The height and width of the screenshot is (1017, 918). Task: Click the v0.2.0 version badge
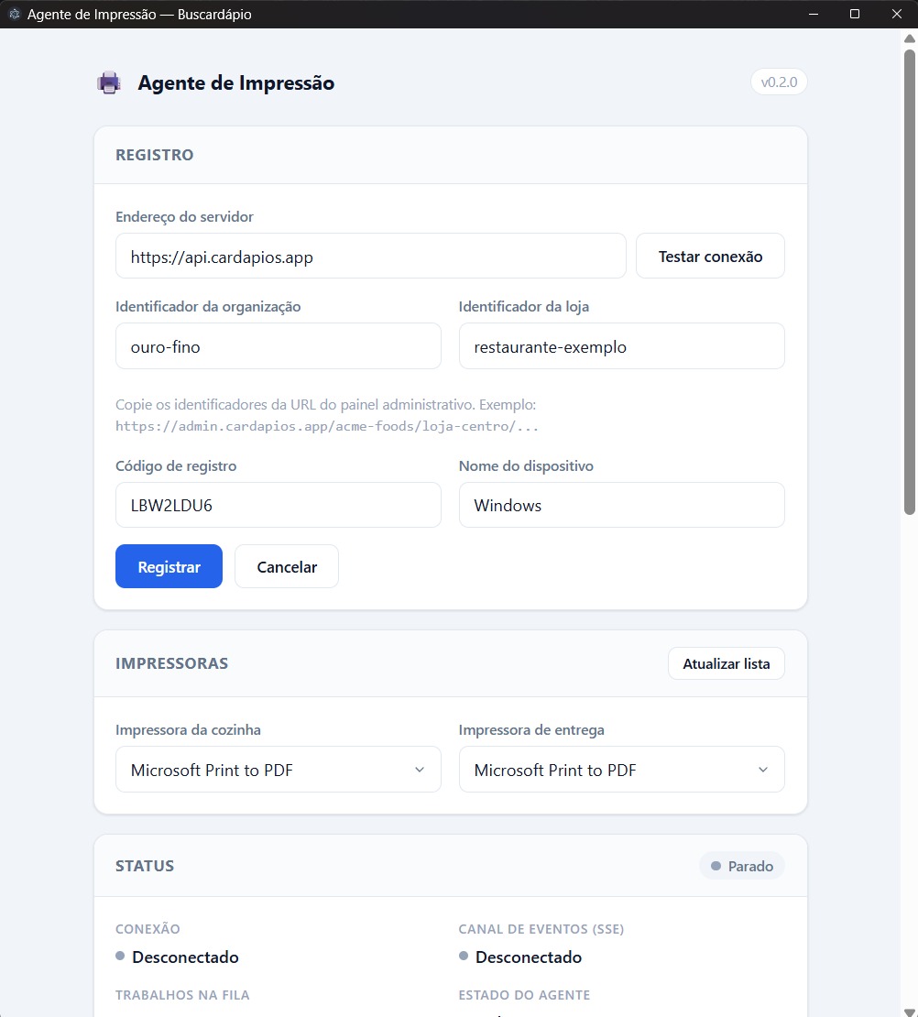pos(779,82)
